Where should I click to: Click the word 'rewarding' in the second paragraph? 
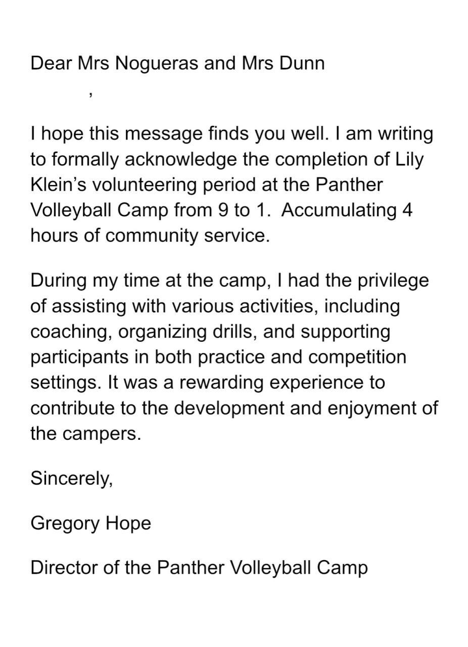coord(221,383)
